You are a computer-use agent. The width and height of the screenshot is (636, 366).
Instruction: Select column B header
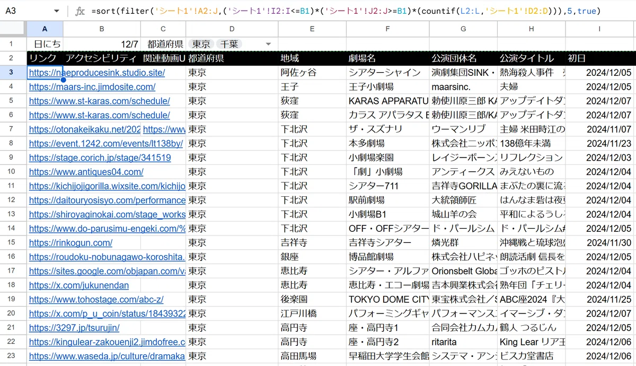point(102,29)
